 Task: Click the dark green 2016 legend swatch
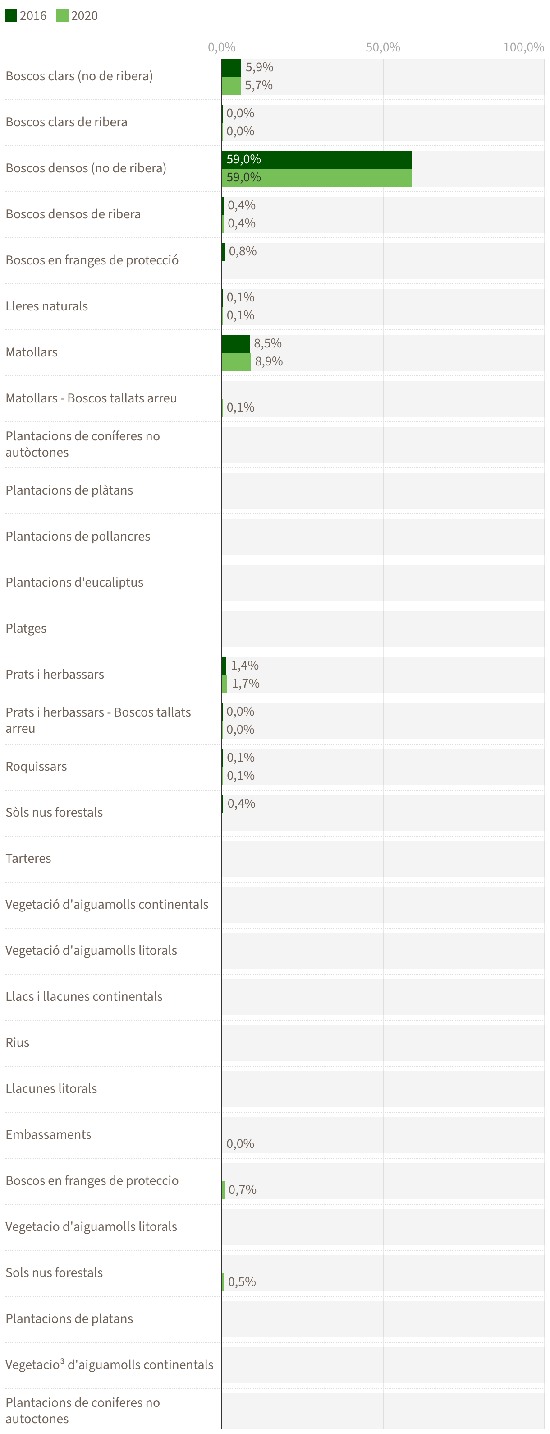[x=10, y=15]
